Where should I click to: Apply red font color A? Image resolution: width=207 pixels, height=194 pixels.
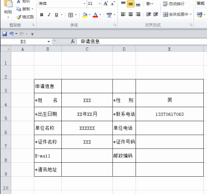coord(95,15)
